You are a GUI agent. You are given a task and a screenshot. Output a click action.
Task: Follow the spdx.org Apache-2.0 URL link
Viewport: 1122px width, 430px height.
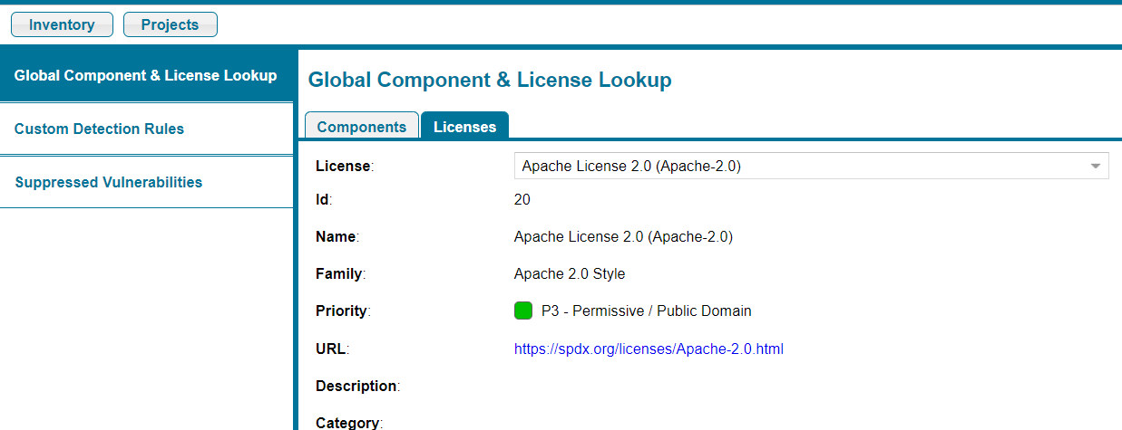pos(649,349)
